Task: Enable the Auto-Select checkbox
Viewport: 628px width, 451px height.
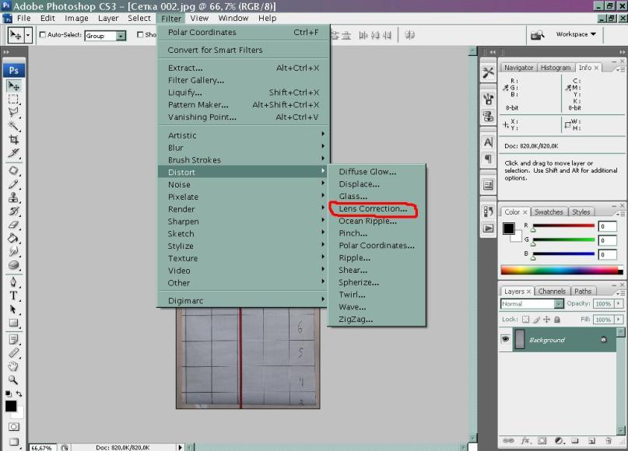Action: [x=43, y=35]
